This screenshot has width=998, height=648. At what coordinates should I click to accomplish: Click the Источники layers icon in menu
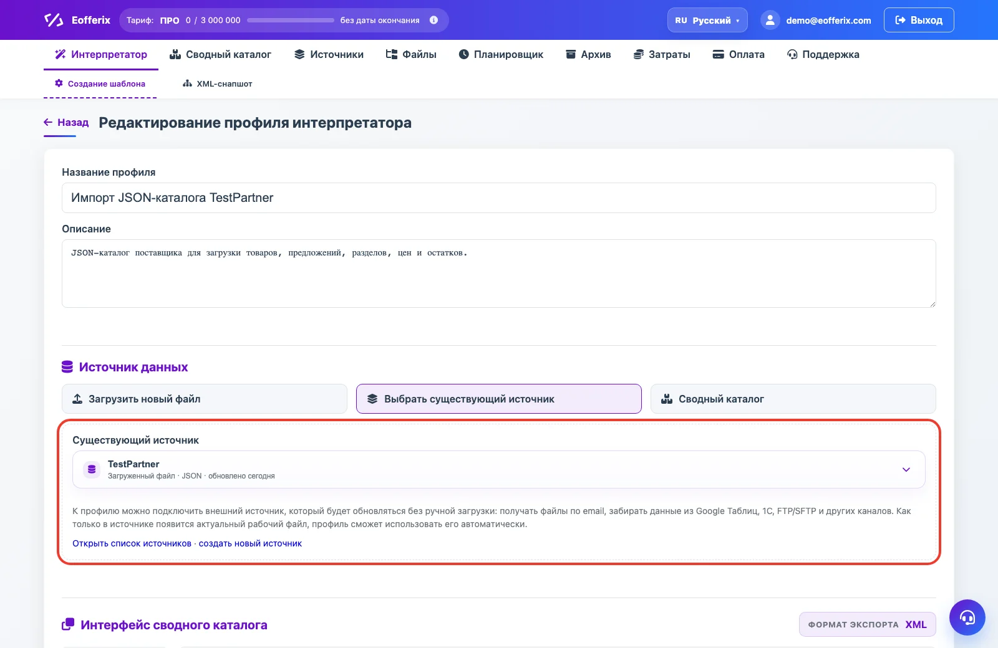click(299, 54)
